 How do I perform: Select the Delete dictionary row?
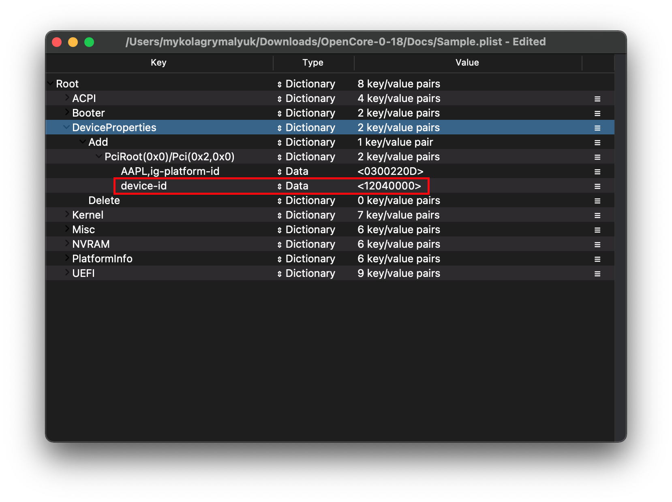point(104,200)
